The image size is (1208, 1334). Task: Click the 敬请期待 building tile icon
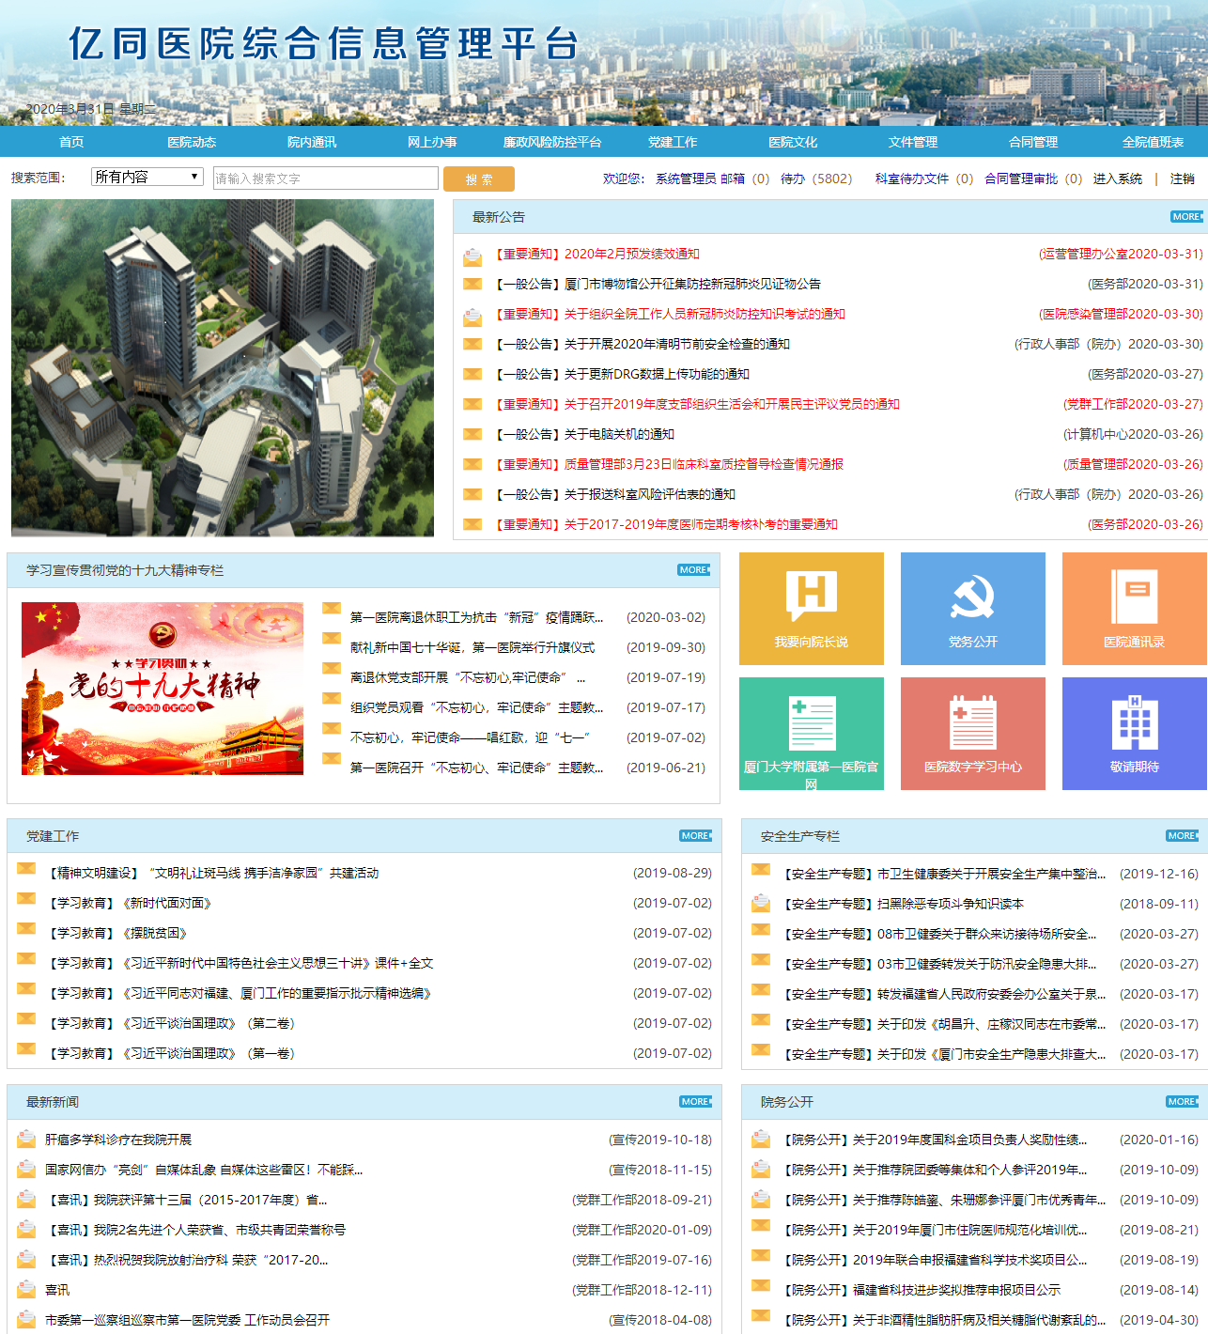pos(1134,722)
